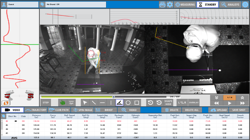This screenshot has width=250, height=140.
Task: Select the rectangle drawing tool
Action: pyautogui.click(x=137, y=103)
